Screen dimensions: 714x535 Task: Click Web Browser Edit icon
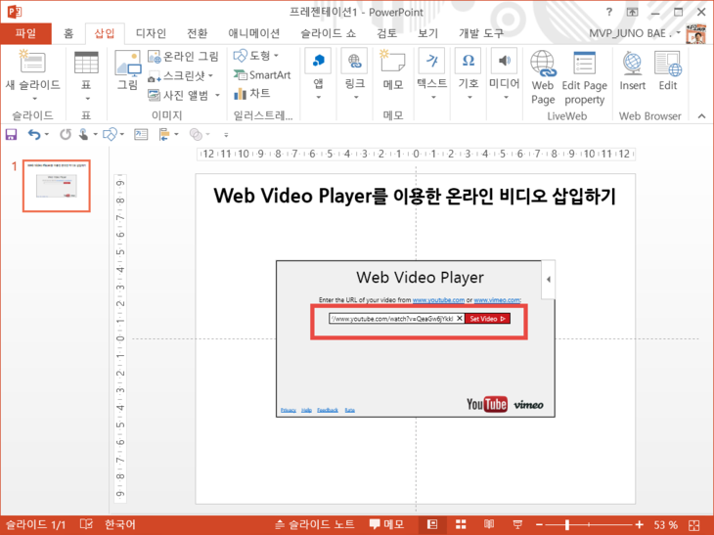click(x=668, y=64)
